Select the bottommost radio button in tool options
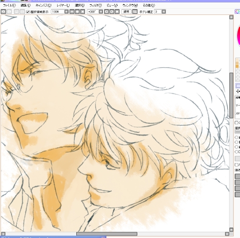240x238 pixels. click(x=236, y=152)
